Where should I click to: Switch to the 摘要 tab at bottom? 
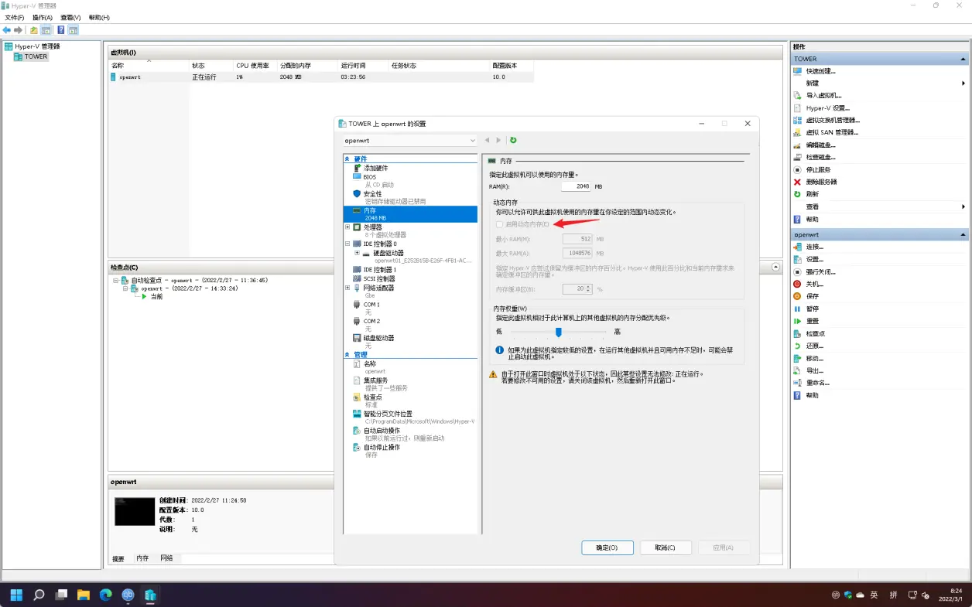click(118, 558)
